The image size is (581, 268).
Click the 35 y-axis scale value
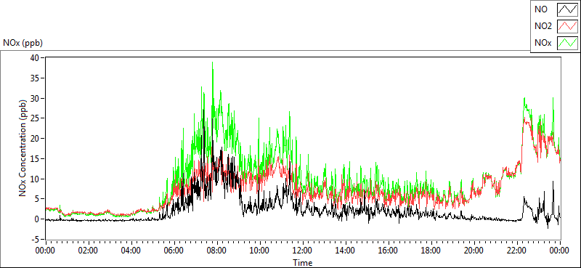pyautogui.click(x=36, y=78)
